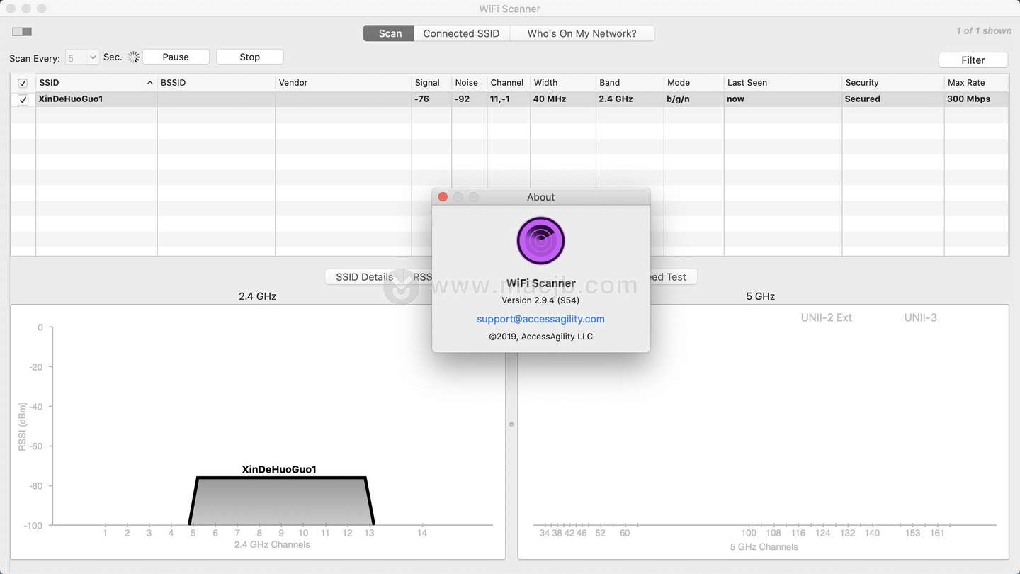Uncheck the XinDeHuoGuo1 row checkbox
This screenshot has height=574, width=1020.
point(23,100)
